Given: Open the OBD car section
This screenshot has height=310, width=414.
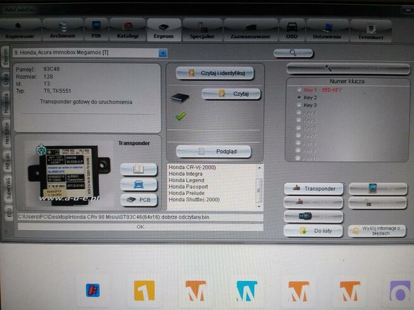Looking at the screenshot, I should (291, 32).
